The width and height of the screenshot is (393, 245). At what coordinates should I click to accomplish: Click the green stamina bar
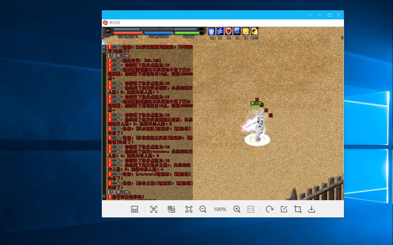187,33
